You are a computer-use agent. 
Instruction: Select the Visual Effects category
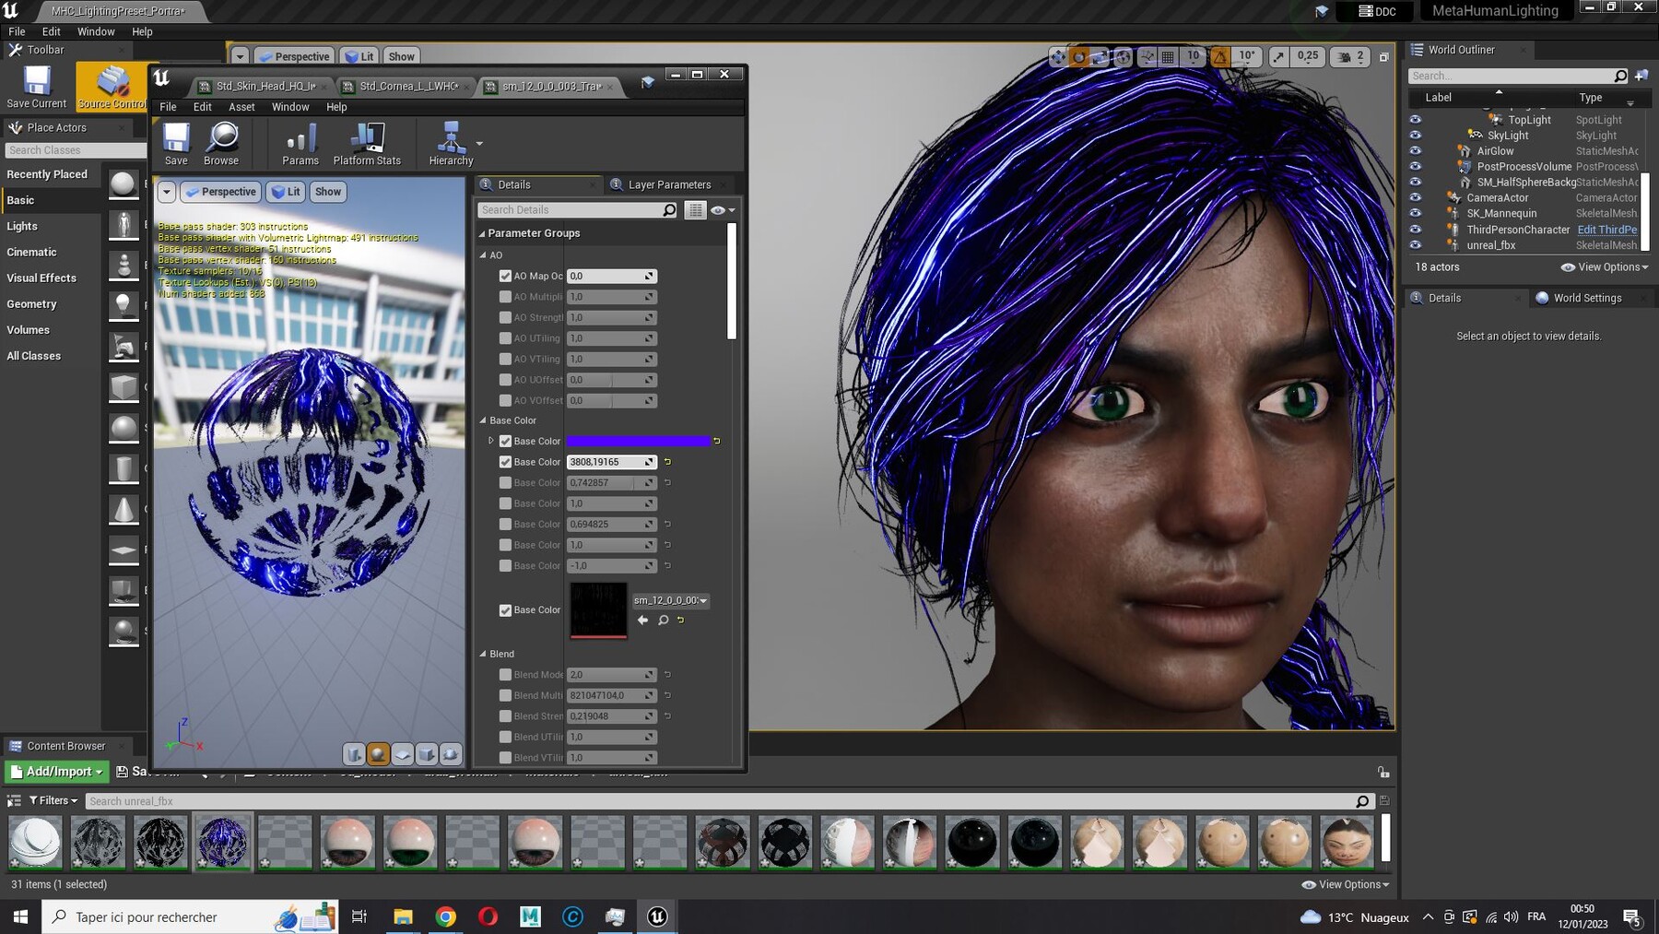(41, 278)
